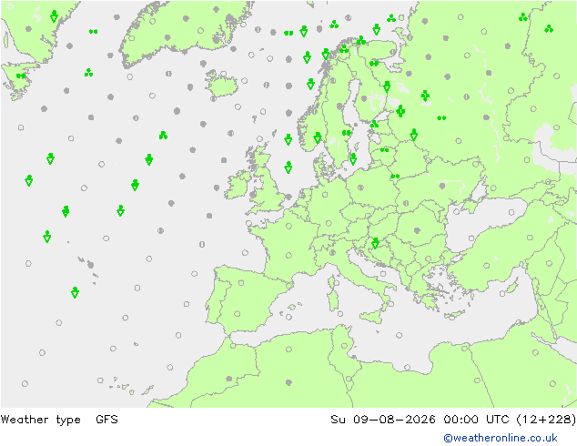Click the green rain symbol over Lithuania
Viewport: 577px width, 446px height.
[x=385, y=150]
